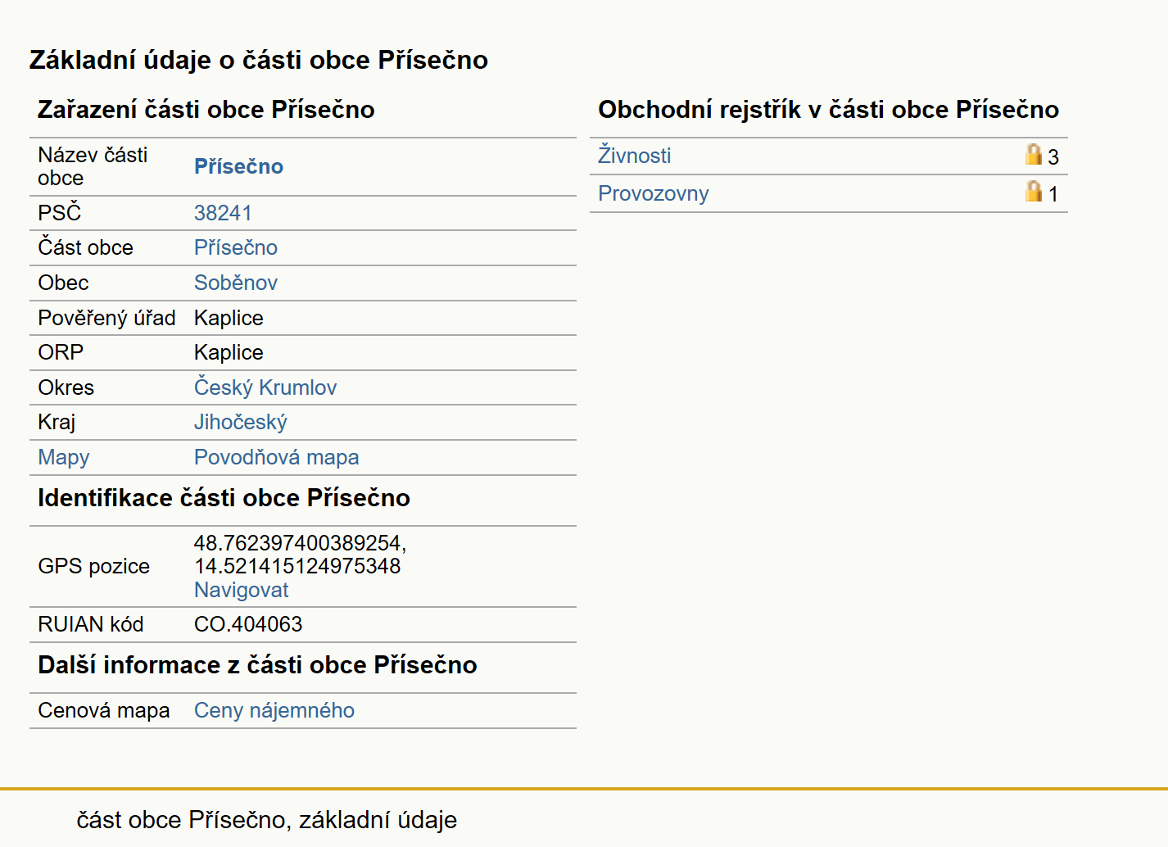
Task: Click the lock icon beside Provozovny
Action: 1034,191
